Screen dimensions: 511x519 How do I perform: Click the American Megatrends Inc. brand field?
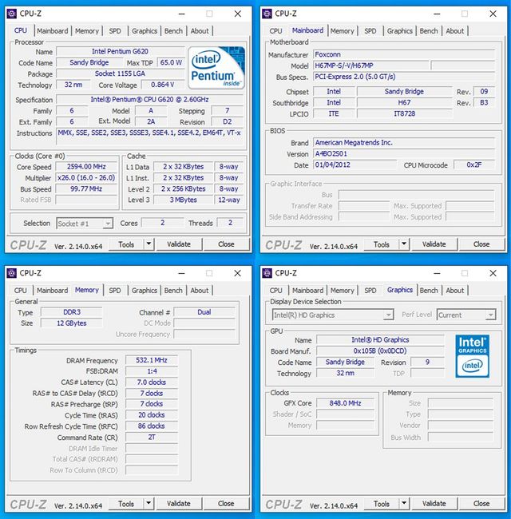click(x=404, y=143)
